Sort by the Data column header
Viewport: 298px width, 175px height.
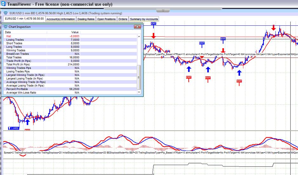pos(32,32)
